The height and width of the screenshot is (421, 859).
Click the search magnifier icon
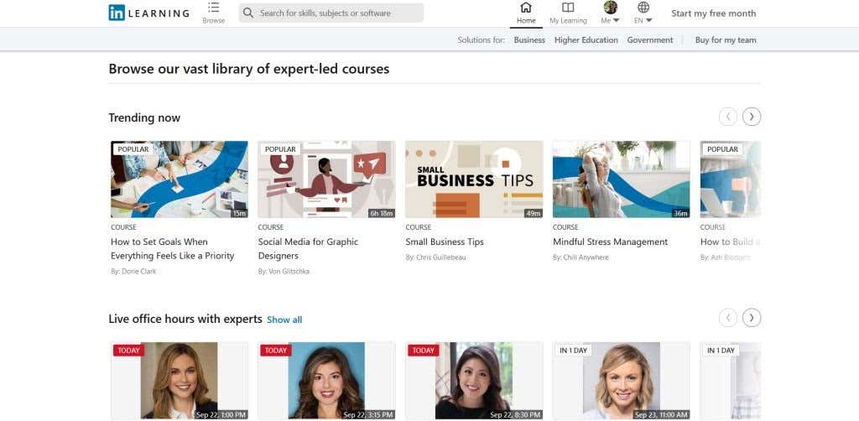tap(248, 13)
